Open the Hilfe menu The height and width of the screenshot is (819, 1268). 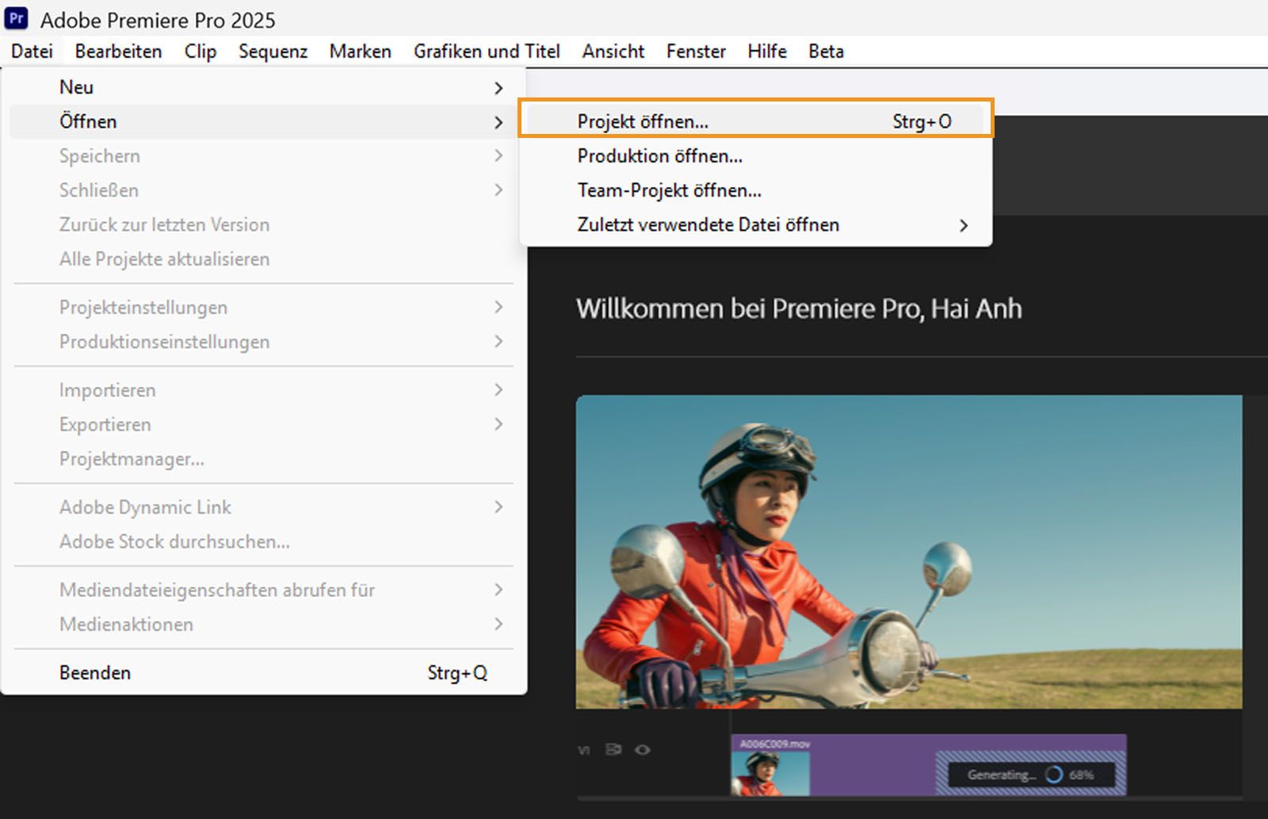pos(767,52)
